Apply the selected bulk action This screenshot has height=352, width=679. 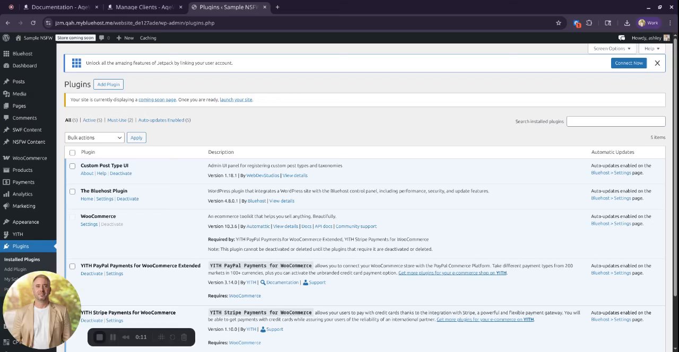pyautogui.click(x=136, y=138)
